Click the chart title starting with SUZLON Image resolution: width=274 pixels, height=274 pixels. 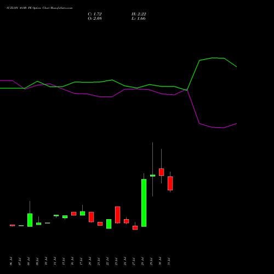39,8
